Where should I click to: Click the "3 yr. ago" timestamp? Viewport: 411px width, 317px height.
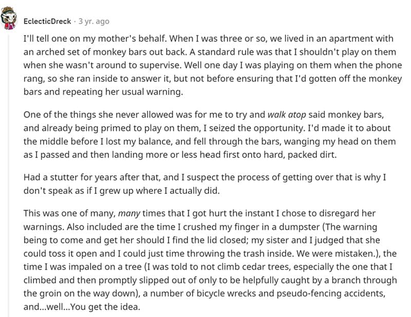tap(94, 22)
